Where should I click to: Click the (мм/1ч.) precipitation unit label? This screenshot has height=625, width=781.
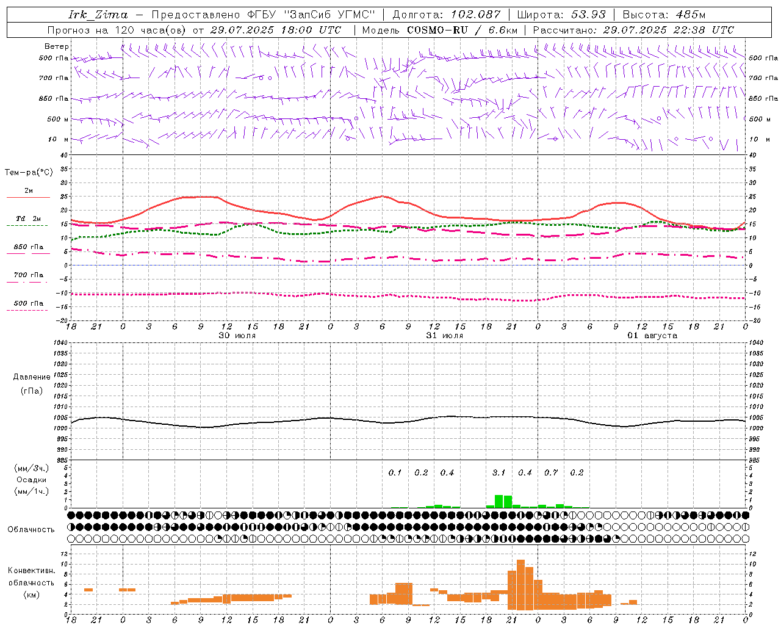(x=32, y=491)
